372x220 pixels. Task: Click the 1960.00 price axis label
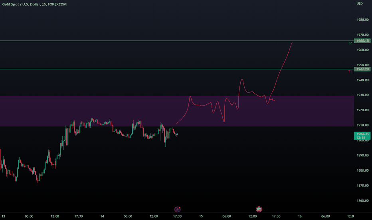pos(363,50)
